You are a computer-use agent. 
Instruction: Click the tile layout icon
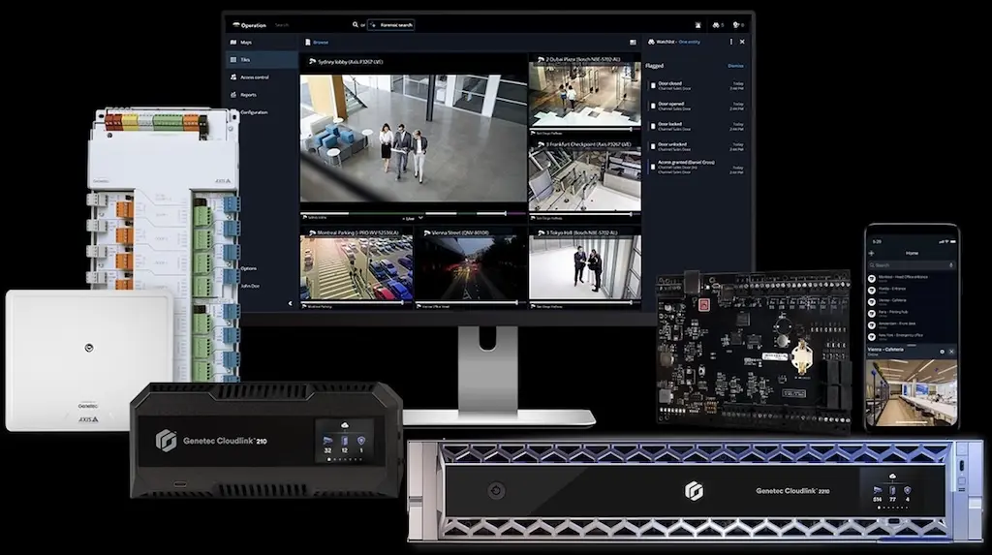tap(633, 43)
